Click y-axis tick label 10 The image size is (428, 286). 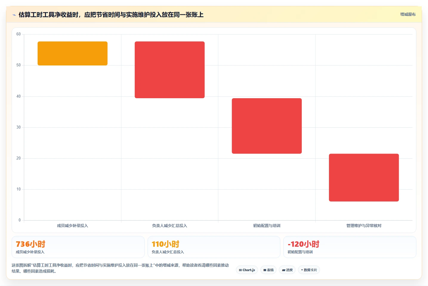pos(18,189)
